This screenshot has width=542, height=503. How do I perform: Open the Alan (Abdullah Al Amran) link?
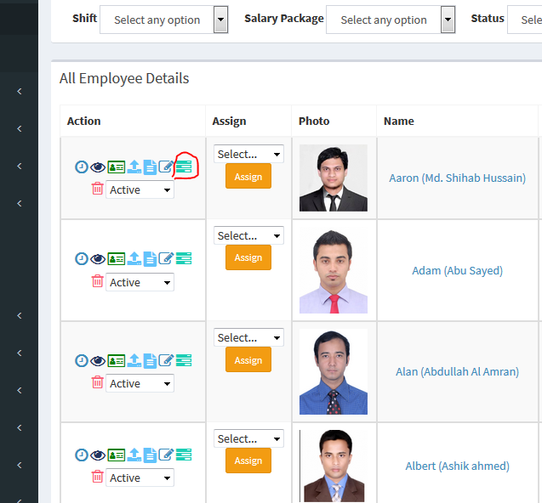coord(457,371)
